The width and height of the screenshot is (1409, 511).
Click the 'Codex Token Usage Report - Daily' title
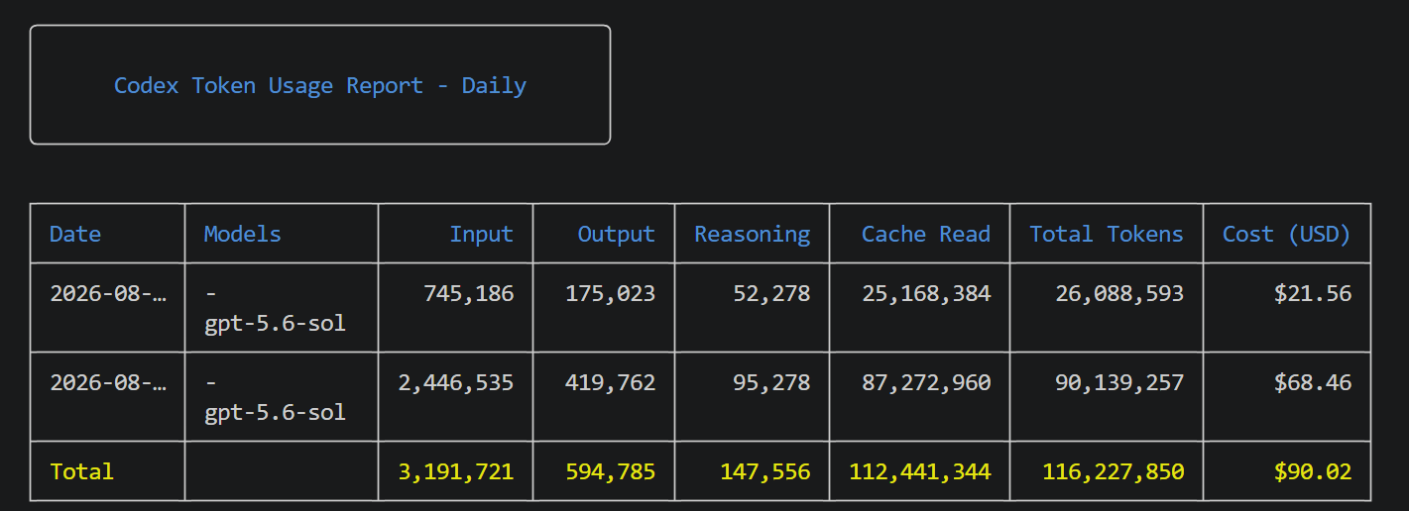click(319, 85)
